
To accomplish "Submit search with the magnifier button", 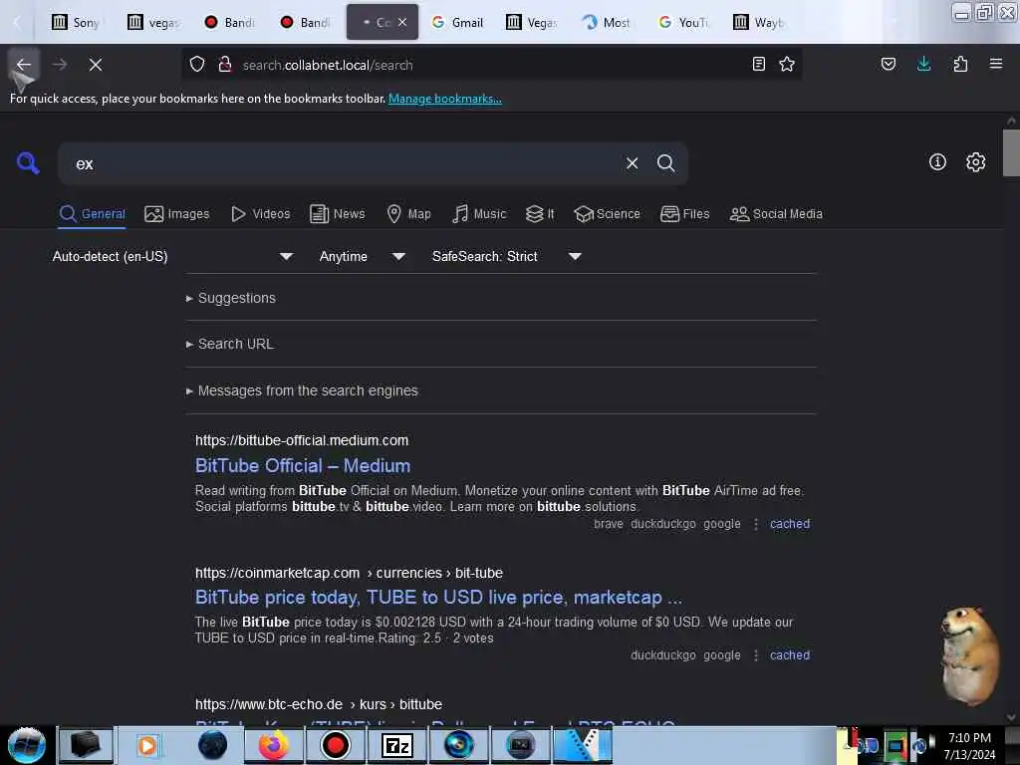I will point(665,163).
